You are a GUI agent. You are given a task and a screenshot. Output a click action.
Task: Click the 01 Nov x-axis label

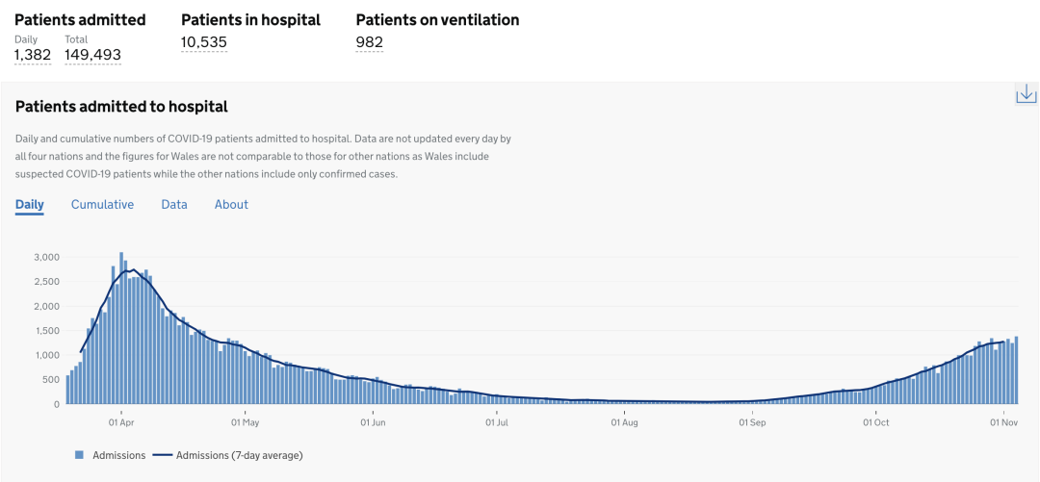click(x=1004, y=421)
